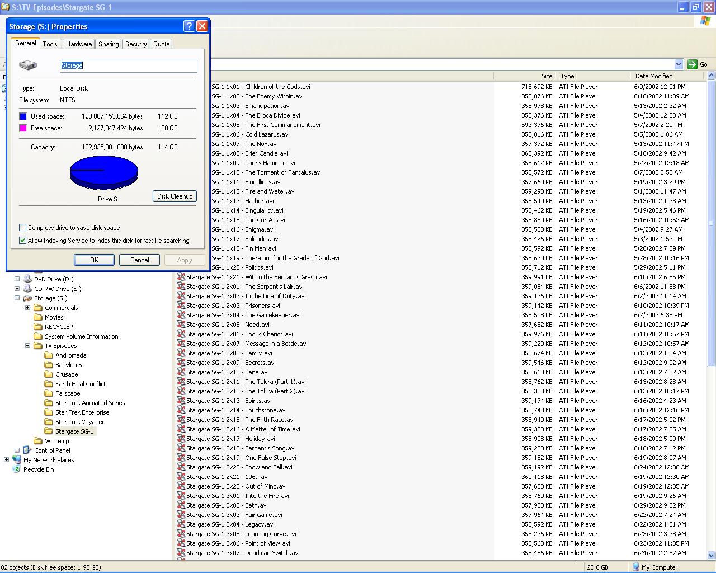
Task: Select the Star Trek Voyager folder icon
Action: pyautogui.click(x=49, y=421)
